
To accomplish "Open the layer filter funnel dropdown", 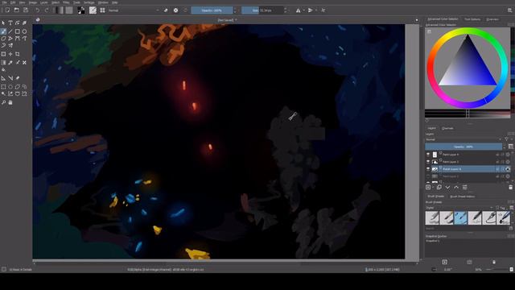I will (x=507, y=139).
